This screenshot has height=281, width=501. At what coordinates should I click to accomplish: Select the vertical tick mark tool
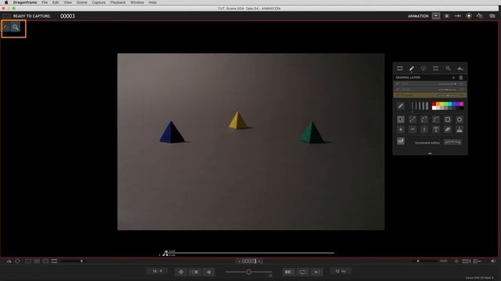[x=424, y=130]
